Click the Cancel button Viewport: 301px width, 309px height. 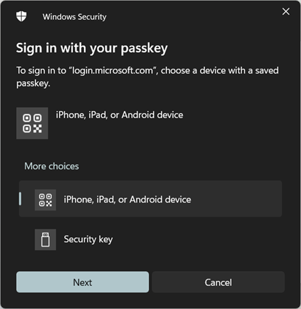click(x=218, y=282)
